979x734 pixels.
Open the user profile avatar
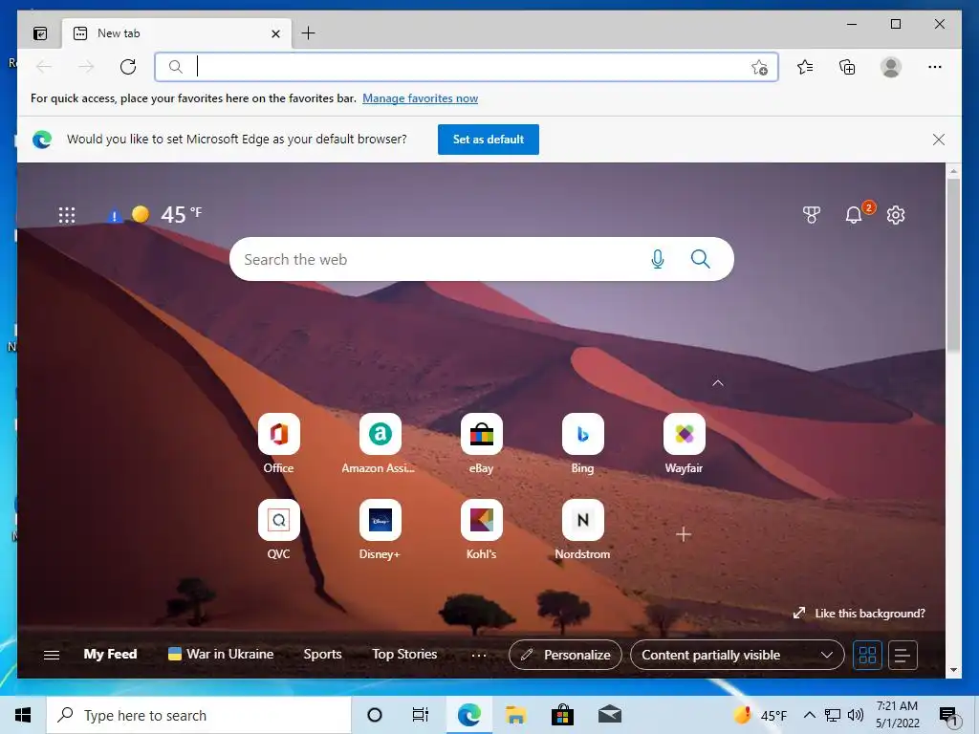click(891, 67)
